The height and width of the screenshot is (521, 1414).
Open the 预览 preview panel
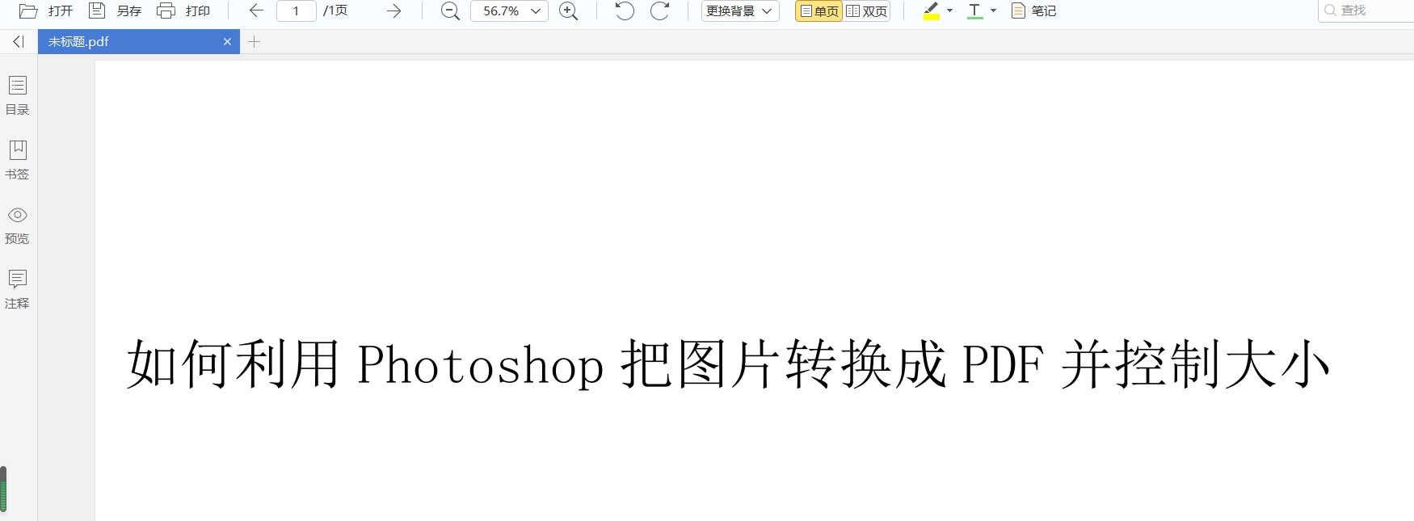coord(18,225)
